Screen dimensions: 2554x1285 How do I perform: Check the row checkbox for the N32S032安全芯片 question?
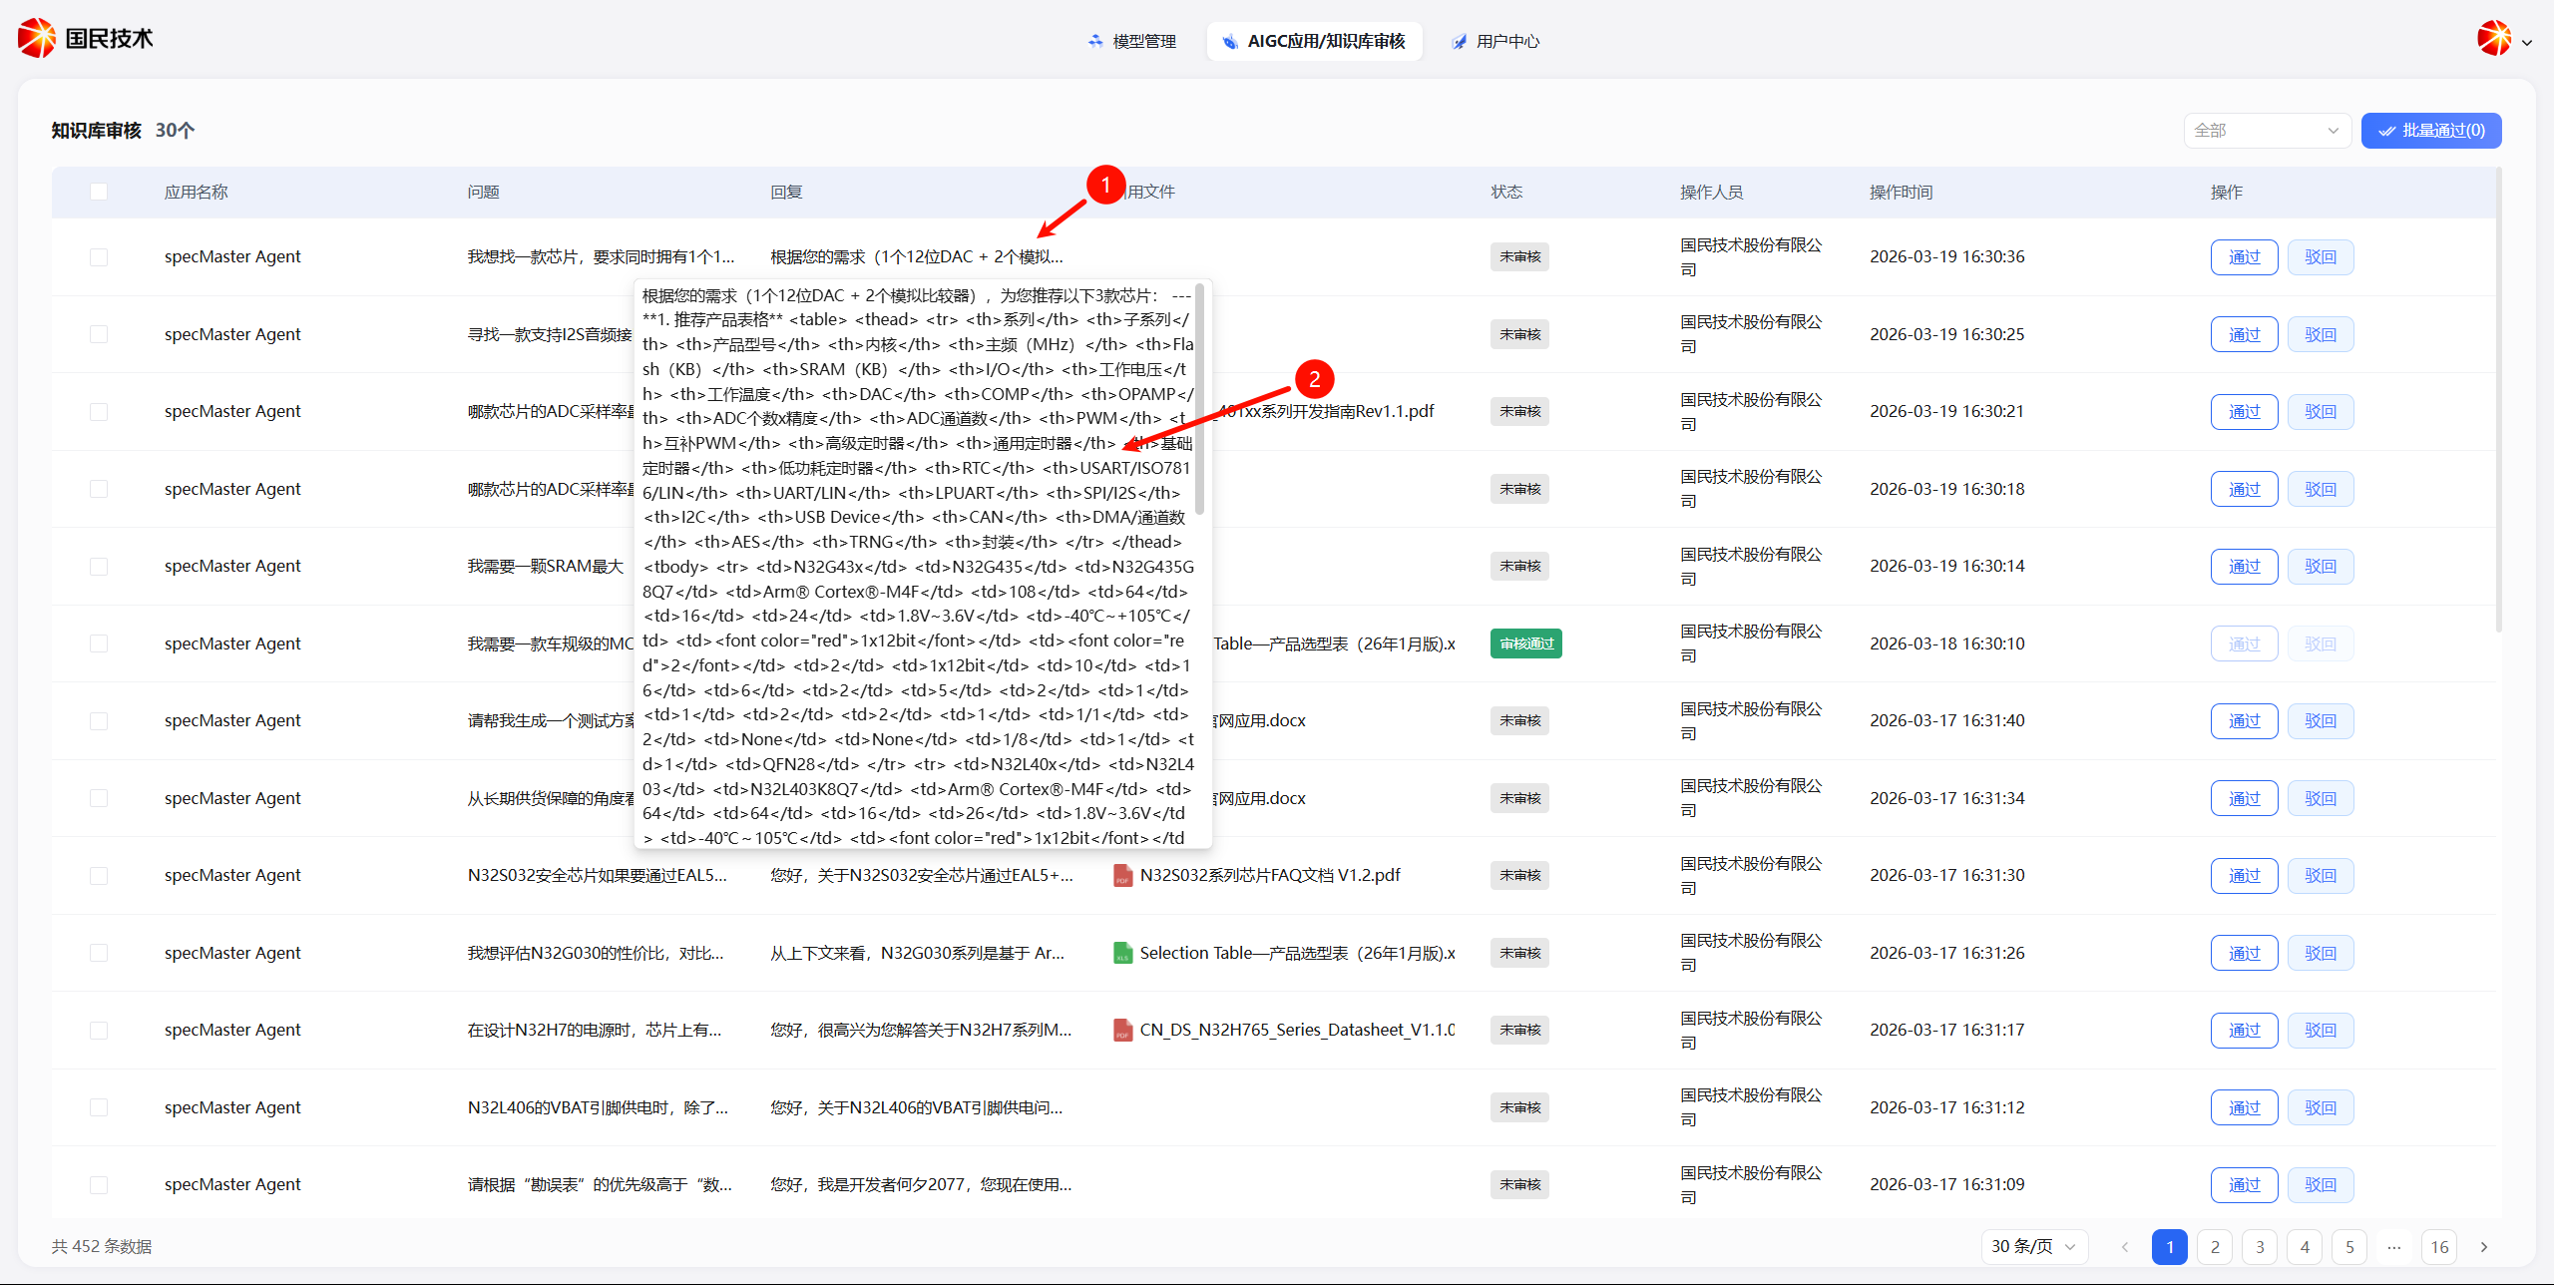point(99,876)
